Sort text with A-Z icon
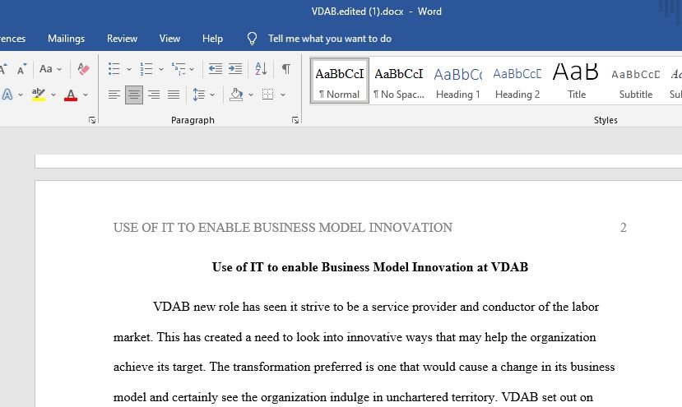 tap(261, 69)
